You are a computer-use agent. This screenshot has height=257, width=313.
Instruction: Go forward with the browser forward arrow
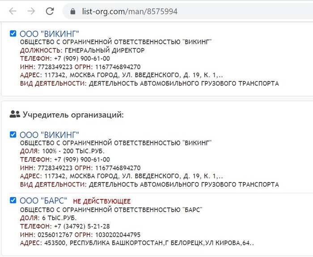[31, 11]
